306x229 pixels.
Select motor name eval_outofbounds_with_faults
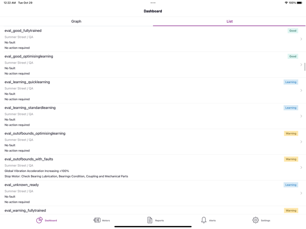click(29, 159)
